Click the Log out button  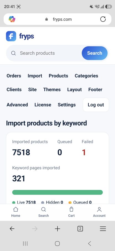(96, 105)
